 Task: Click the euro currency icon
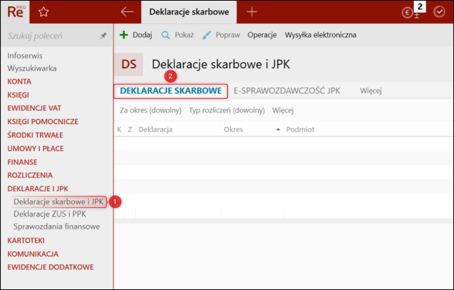pos(407,12)
